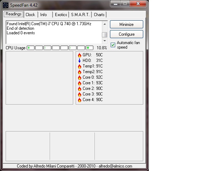
Task: Close the SpeedFan window
Action: click(x=138, y=4)
